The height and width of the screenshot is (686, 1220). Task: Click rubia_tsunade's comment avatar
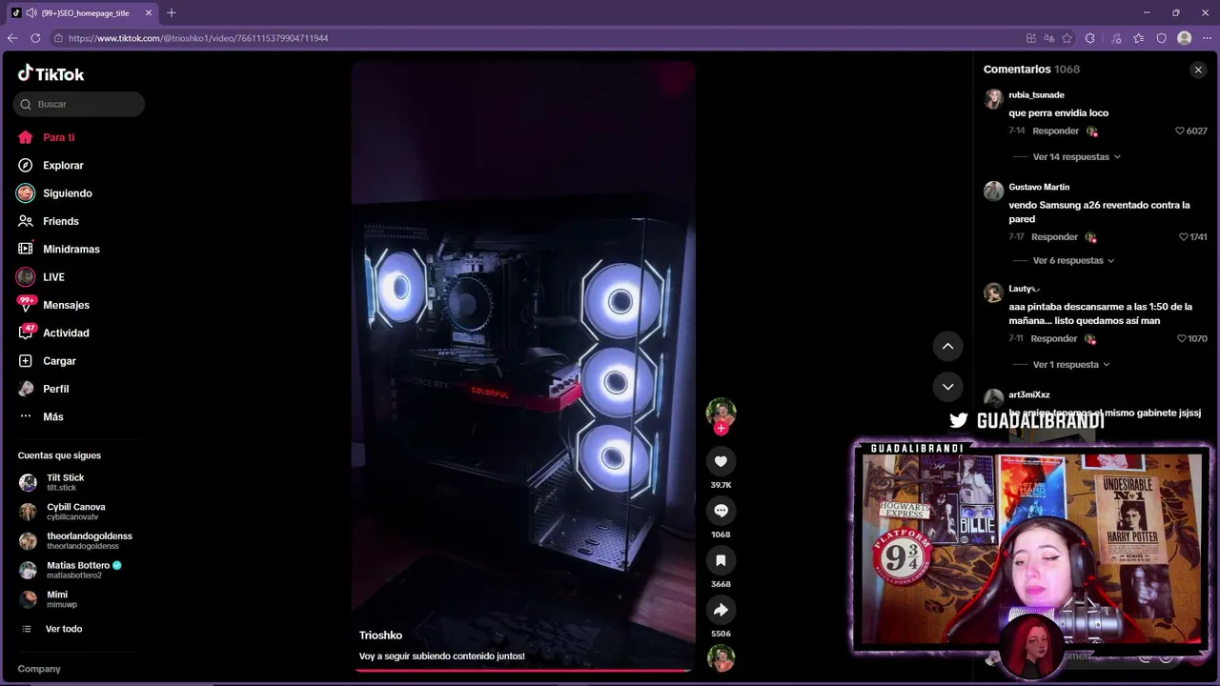click(x=993, y=99)
